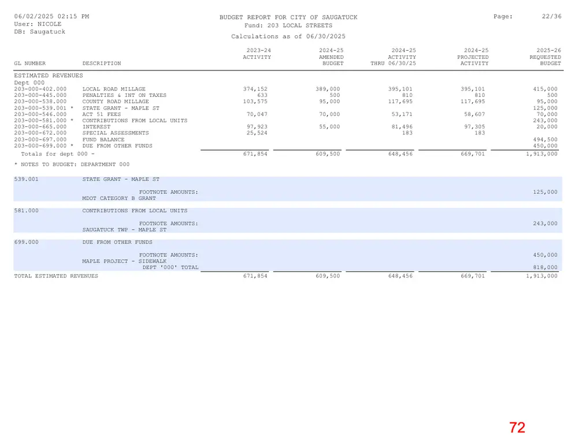This screenshot has width=578, height=446.
Task: Click the "BUDGET REPORT FOR CITY OF SAUGATUCK" title
Action: 288,17
